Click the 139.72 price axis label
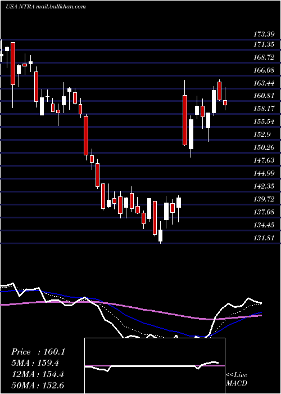The image size is (281, 394). point(264,199)
